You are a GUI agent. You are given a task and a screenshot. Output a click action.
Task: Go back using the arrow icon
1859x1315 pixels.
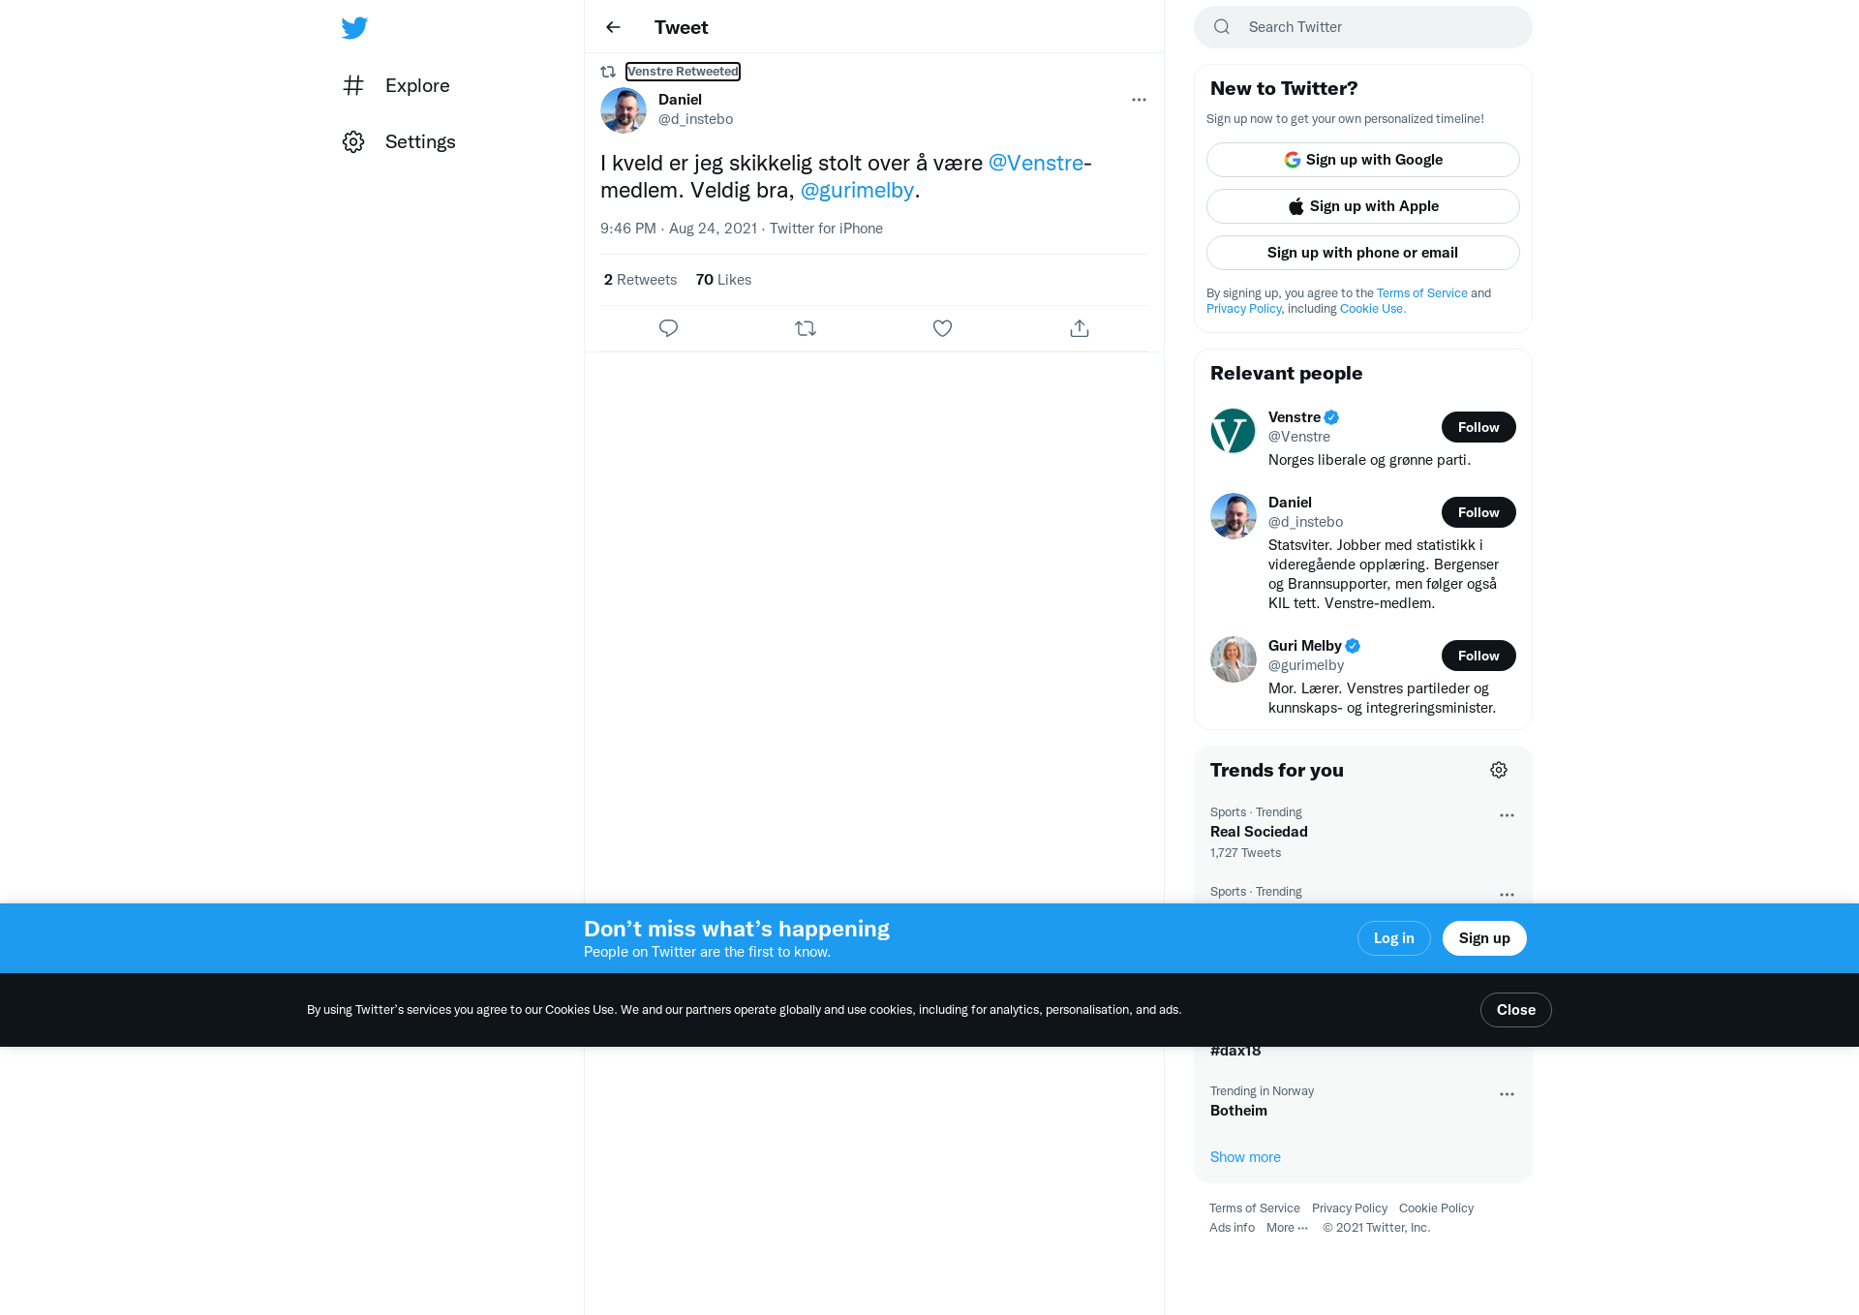pos(613,27)
